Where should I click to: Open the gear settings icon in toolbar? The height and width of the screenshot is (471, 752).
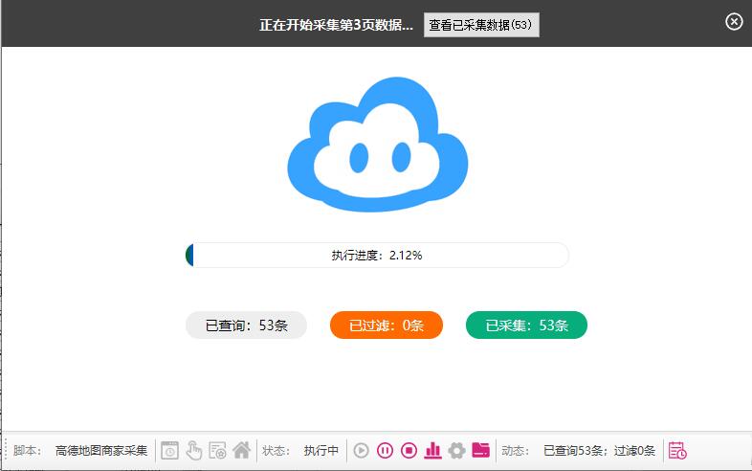[x=456, y=450]
